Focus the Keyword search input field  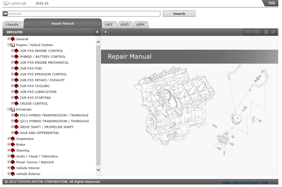[x=83, y=14]
